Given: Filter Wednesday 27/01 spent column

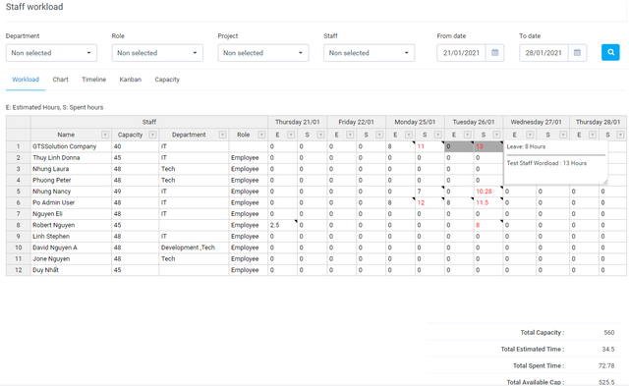Looking at the screenshot, I should coord(563,135).
